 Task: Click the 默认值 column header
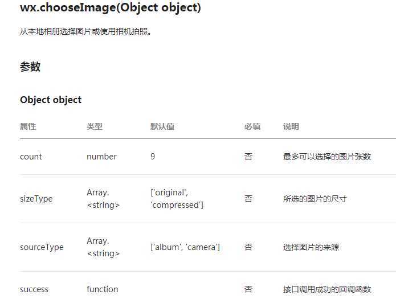[x=162, y=126]
